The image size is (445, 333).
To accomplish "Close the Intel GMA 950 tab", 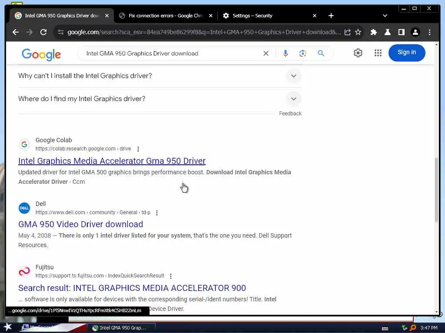I will click(x=107, y=16).
